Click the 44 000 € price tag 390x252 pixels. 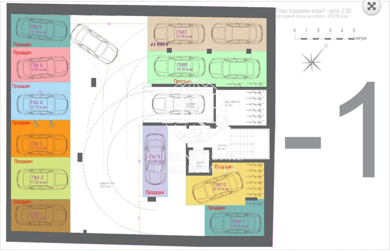coord(159,44)
